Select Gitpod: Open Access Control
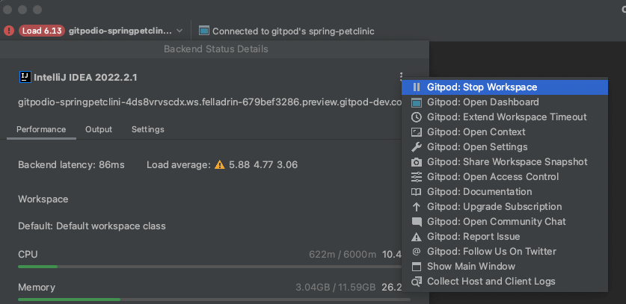 tap(505, 177)
